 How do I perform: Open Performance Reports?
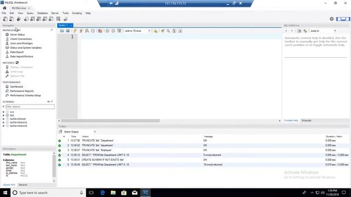(22, 91)
